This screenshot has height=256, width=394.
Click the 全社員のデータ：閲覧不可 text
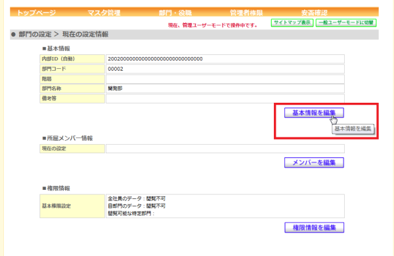click(x=137, y=198)
